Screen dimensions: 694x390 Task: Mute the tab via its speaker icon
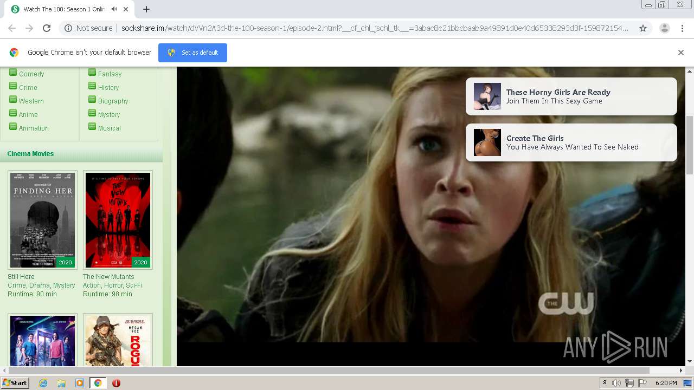[114, 9]
